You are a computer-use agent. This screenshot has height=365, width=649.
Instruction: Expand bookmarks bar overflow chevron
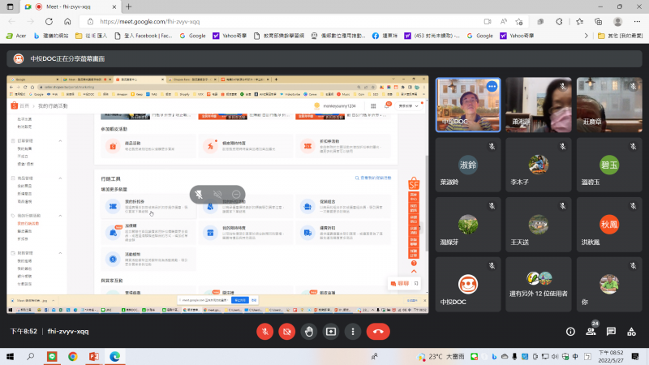tap(586, 36)
